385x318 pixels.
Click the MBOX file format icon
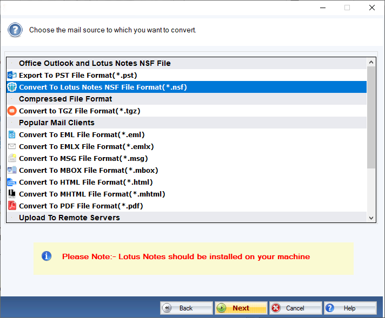[12, 170]
